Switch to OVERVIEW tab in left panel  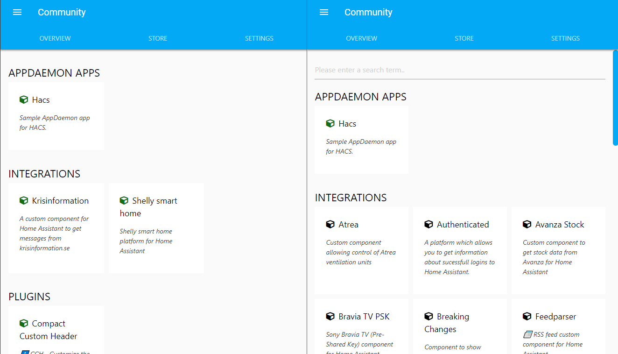[x=55, y=38]
